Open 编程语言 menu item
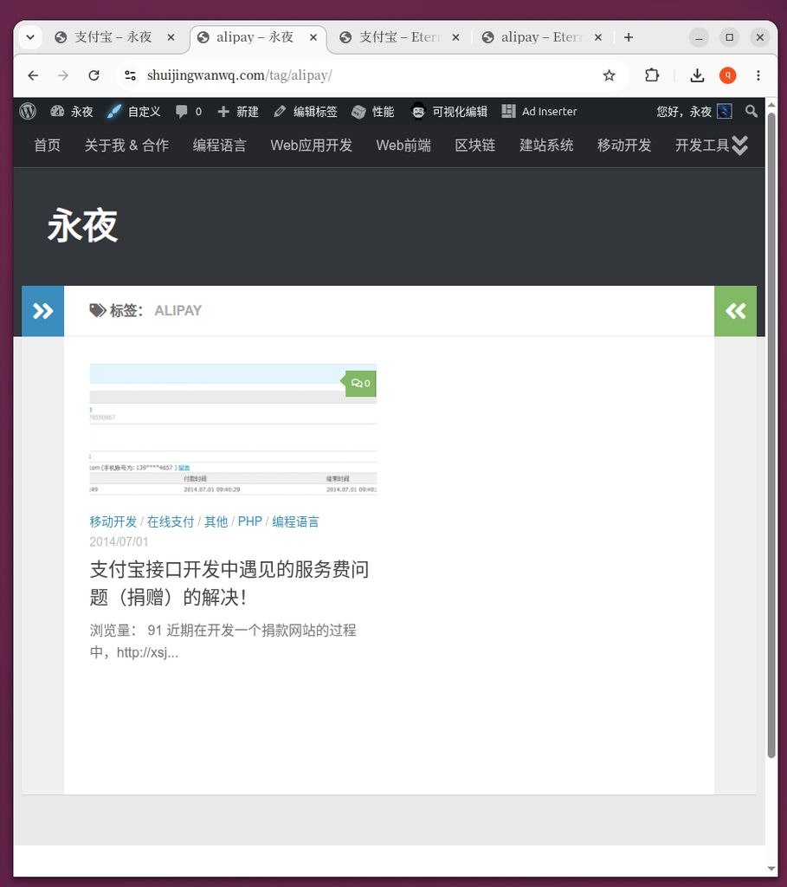The width and height of the screenshot is (787, 887). click(x=219, y=146)
